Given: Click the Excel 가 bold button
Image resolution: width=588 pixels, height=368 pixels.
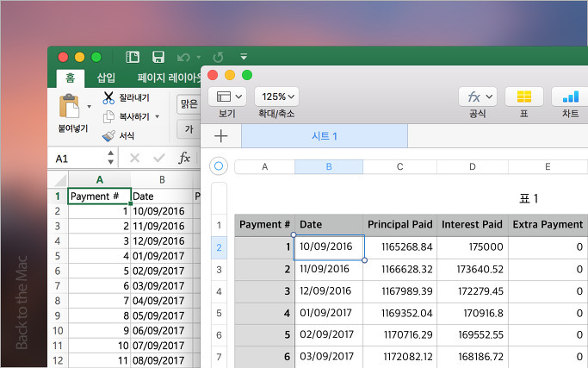Looking at the screenshot, I should click(x=189, y=129).
